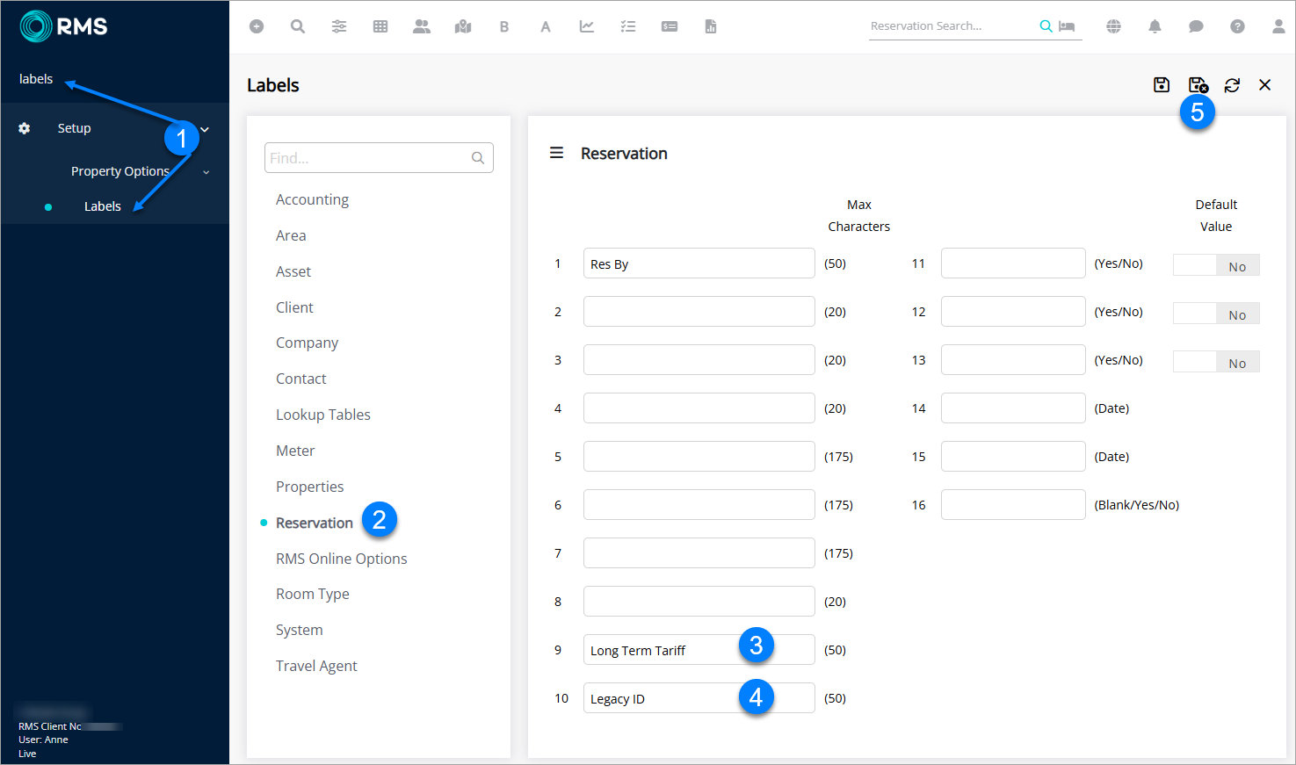Click the refresh icon in Labels header

coord(1232,85)
